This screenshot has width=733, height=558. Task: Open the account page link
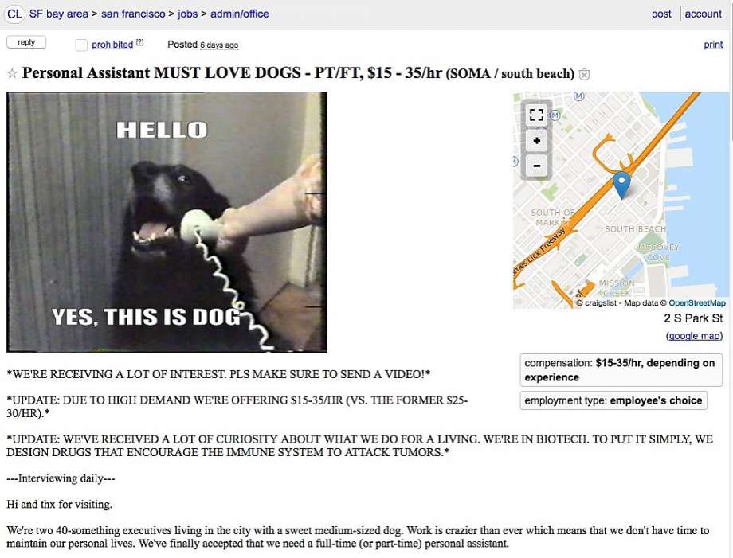point(703,14)
